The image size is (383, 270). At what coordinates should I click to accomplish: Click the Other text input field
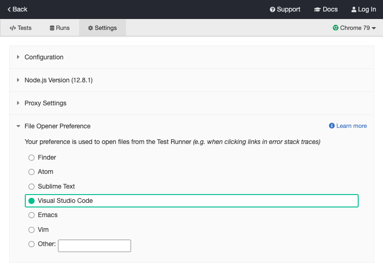94,245
